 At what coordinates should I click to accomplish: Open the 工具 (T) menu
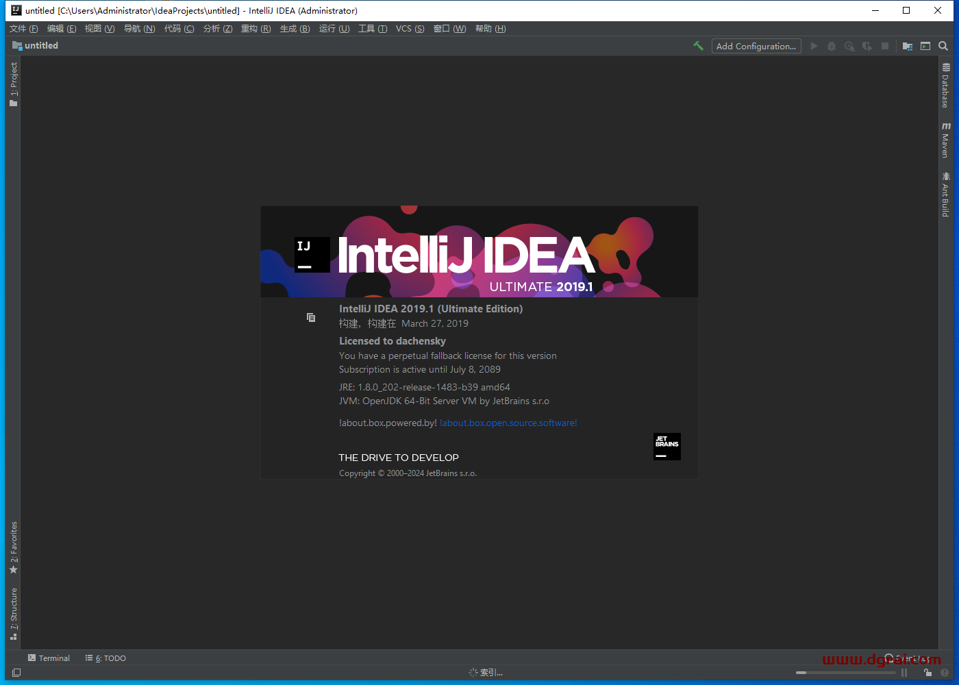(373, 28)
